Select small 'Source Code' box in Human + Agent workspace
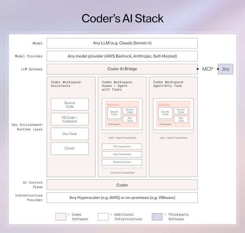 130,111
